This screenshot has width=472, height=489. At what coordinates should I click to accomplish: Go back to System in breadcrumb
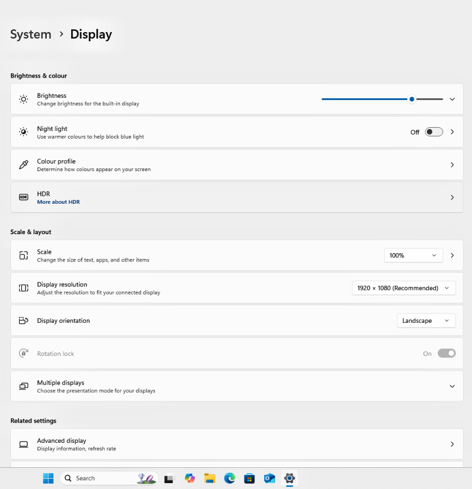pos(30,34)
